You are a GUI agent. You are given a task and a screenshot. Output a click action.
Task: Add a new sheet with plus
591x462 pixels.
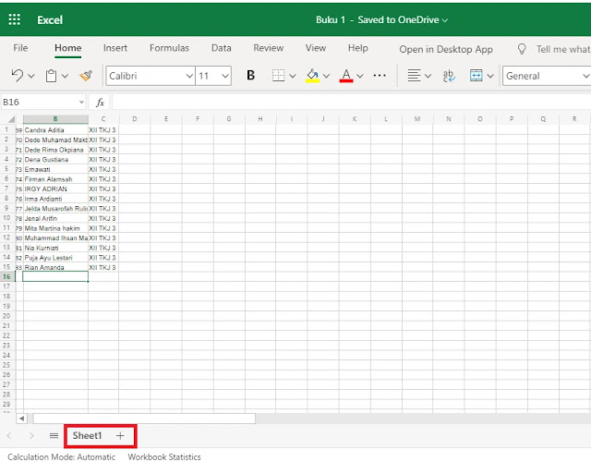pos(120,435)
